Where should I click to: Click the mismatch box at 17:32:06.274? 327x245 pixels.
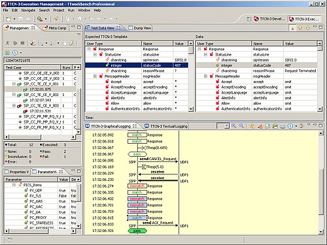[x=137, y=186]
